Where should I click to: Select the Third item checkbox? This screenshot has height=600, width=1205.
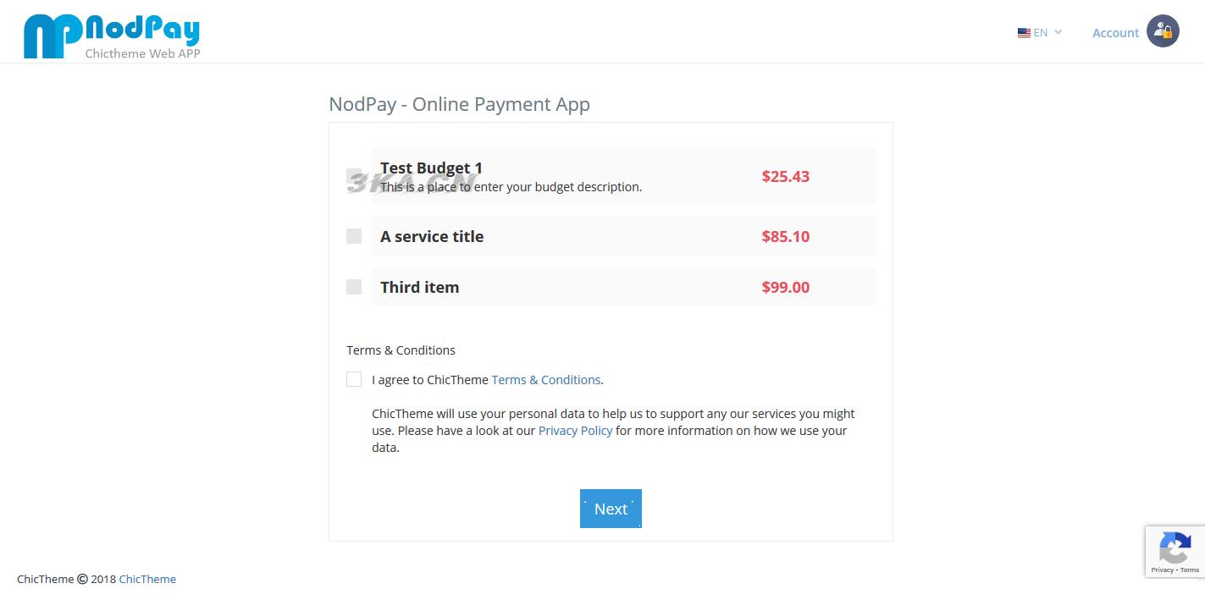click(x=354, y=287)
